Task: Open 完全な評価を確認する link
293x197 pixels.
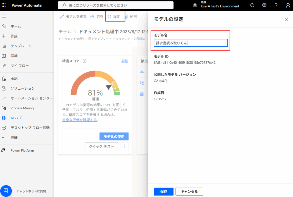Action: [80, 120]
